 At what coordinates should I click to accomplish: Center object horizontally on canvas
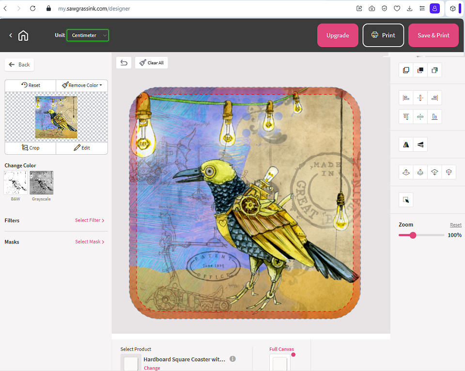click(420, 98)
